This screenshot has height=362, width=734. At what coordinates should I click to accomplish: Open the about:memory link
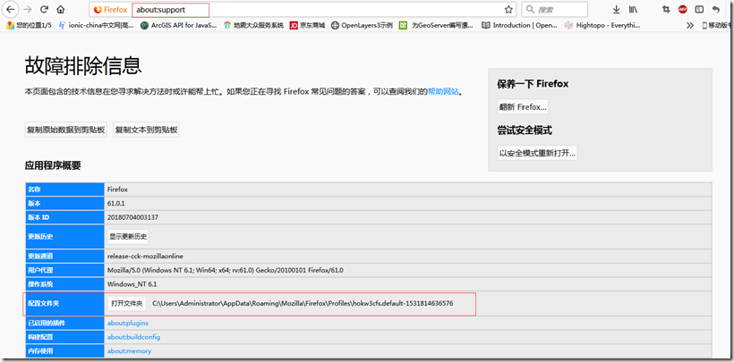129,350
